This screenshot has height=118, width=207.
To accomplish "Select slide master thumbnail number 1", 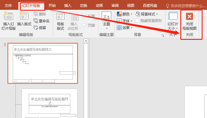I will click(43, 63).
